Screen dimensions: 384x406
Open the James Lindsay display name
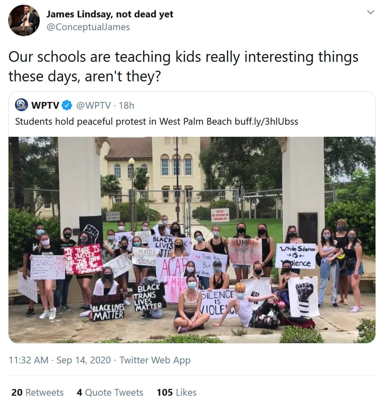(110, 14)
